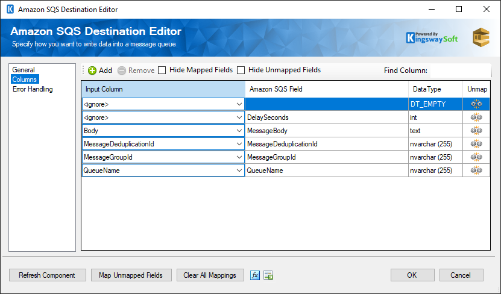The image size is (501, 294).
Task: Select the MessageDeduplicationId field cell
Action: [327, 144]
